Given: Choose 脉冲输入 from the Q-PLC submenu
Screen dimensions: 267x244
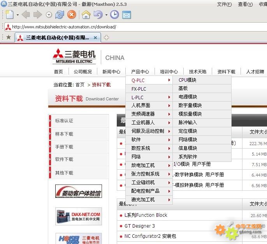Looking at the screenshot, I should pyautogui.click(x=202, y=123).
